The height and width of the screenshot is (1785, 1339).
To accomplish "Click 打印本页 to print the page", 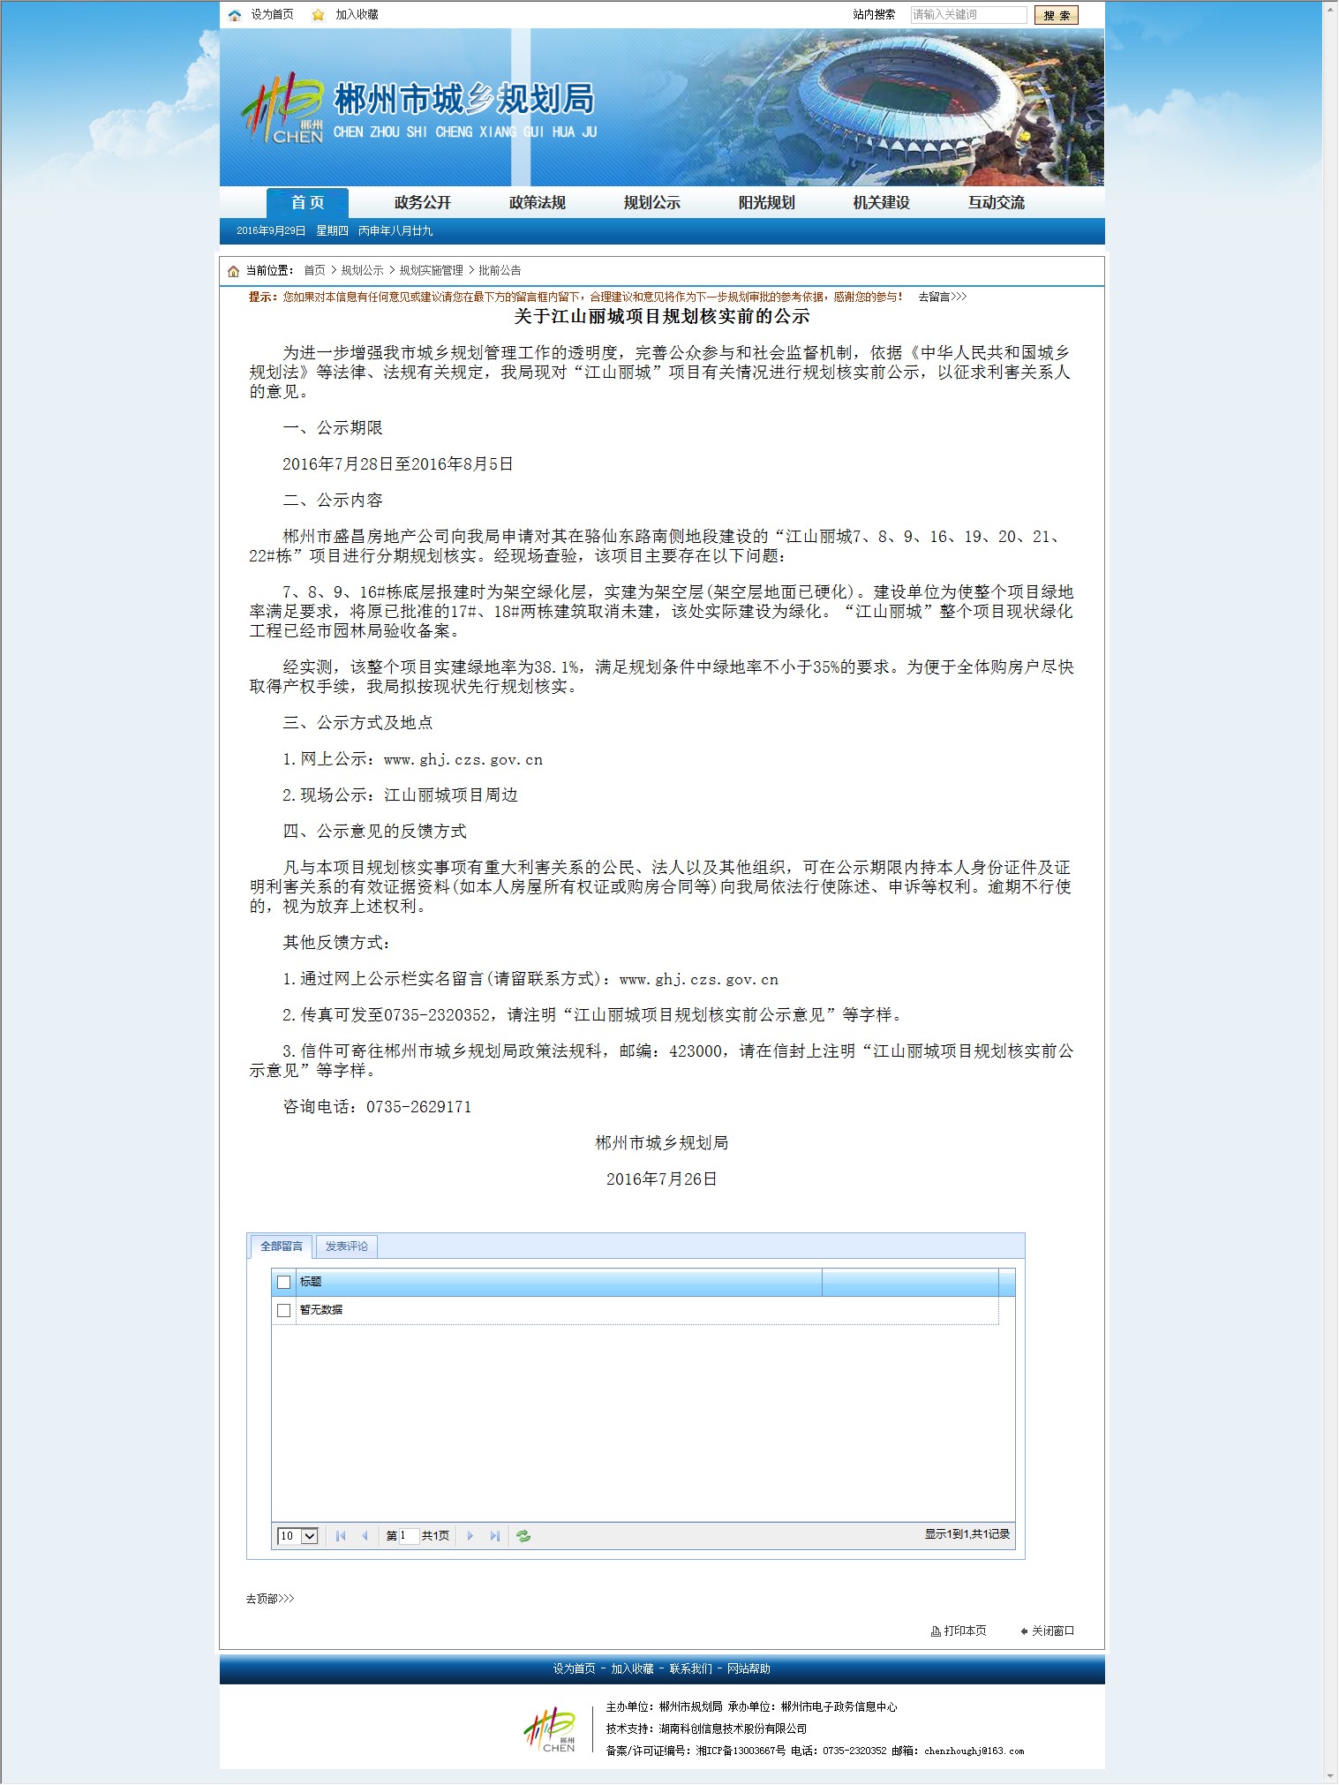I will tap(959, 1631).
